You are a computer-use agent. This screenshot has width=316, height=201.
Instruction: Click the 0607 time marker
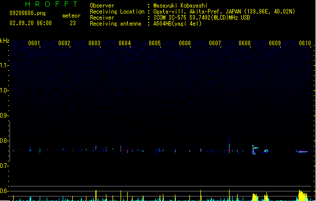pyautogui.click(x=215, y=43)
